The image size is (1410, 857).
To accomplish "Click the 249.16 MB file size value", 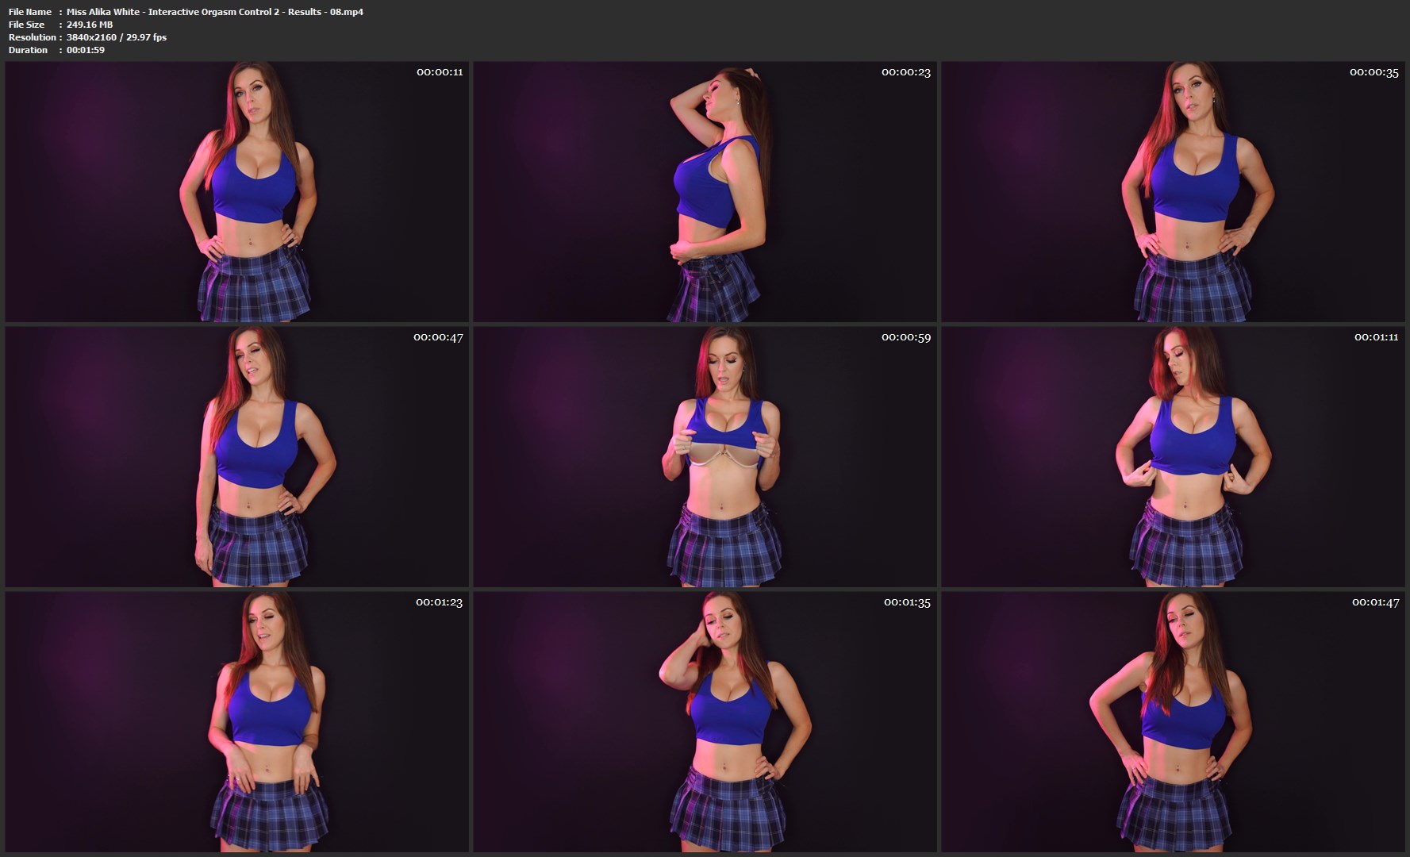I will [x=90, y=25].
